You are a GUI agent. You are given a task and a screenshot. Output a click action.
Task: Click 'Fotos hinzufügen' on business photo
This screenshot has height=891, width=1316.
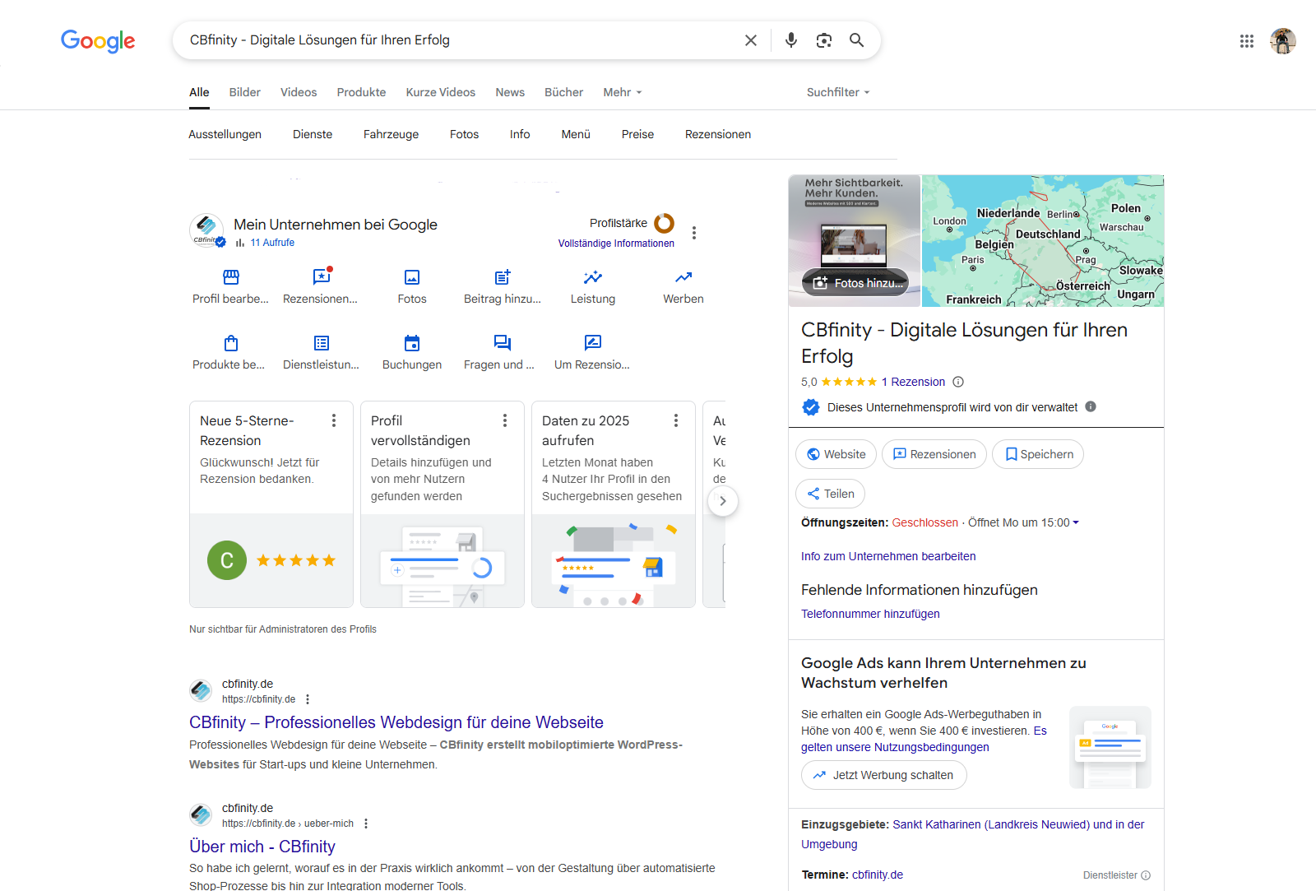click(855, 283)
